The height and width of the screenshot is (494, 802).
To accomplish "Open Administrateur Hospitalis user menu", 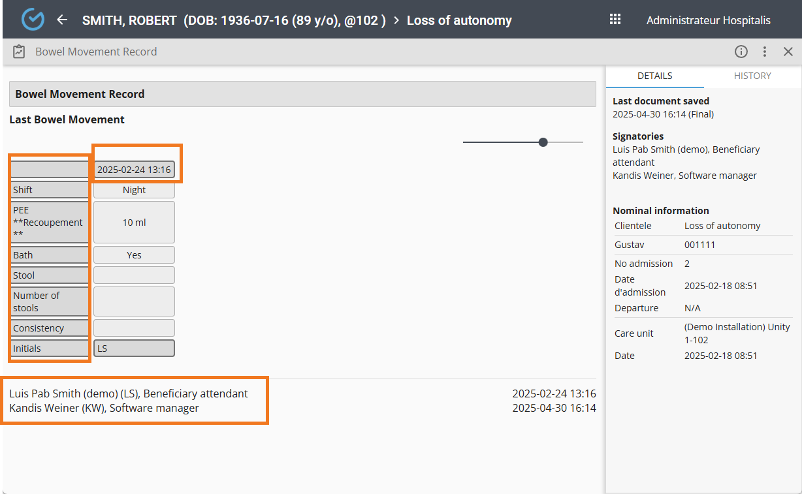I will pyautogui.click(x=708, y=20).
